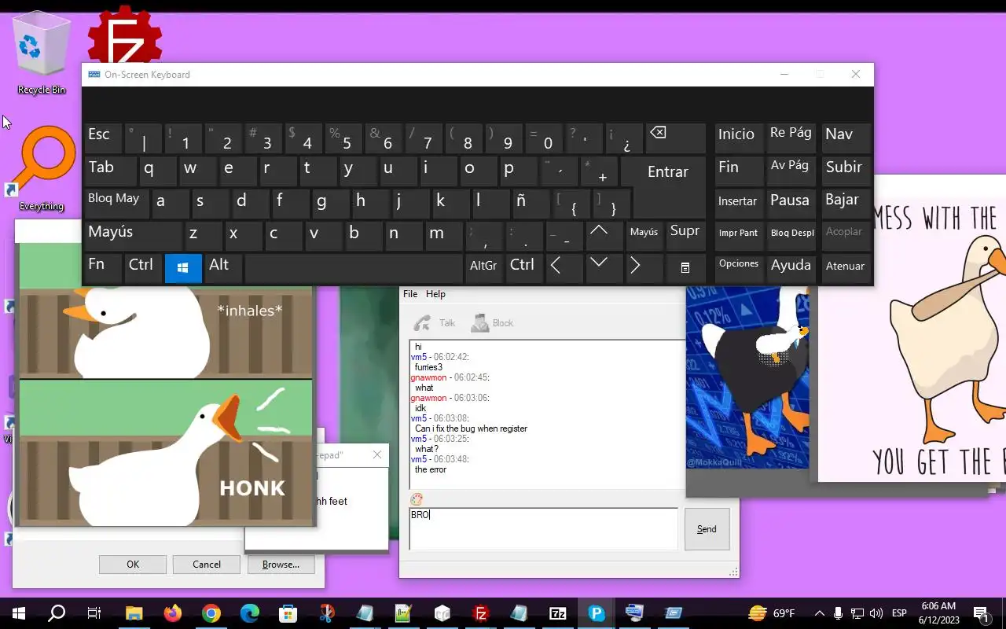Screen dimensions: 1006x629
Task: Click the Tab key on On-Screen Keyboard
Action: [x=110, y=170]
